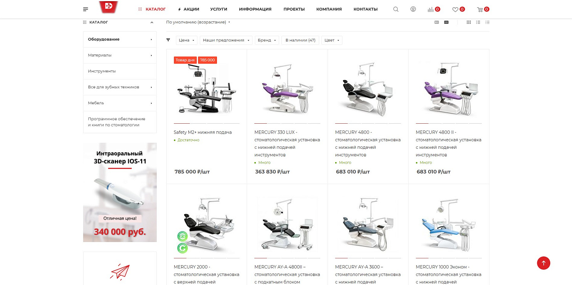This screenshot has height=285, width=572.
Task: Switch to list view icon
Action: [x=478, y=22]
